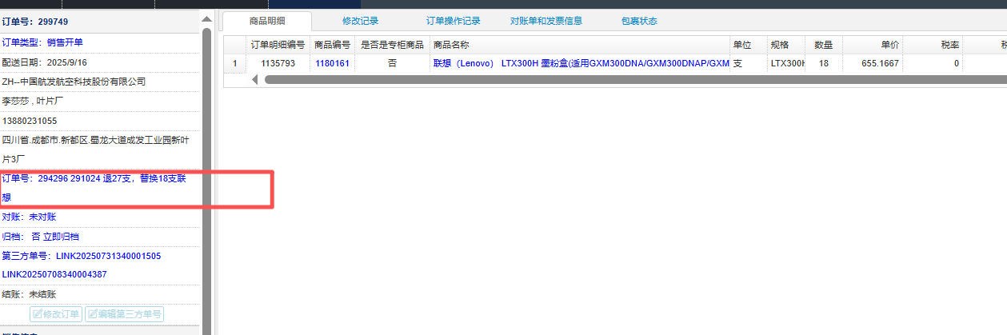
Task: Click the table's horizontal scroll left arrow
Action: (x=256, y=79)
